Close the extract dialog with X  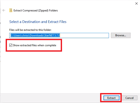136,4
